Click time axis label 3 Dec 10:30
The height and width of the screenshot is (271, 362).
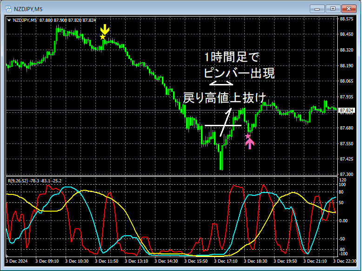coord(77,261)
